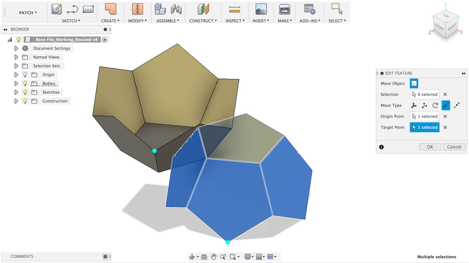Click the Viewports layout icon
Viewport: 469px width, 263px height.
coord(270,257)
